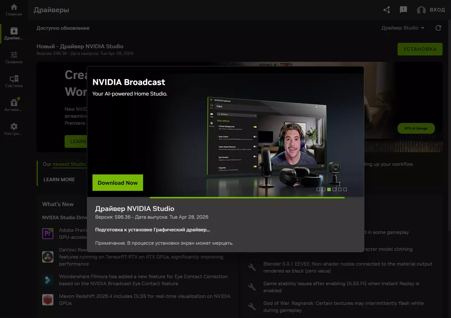Click the dialog heading Драйвер NVIDIA Studio
Viewport: 451px width, 318px height.
135,209
